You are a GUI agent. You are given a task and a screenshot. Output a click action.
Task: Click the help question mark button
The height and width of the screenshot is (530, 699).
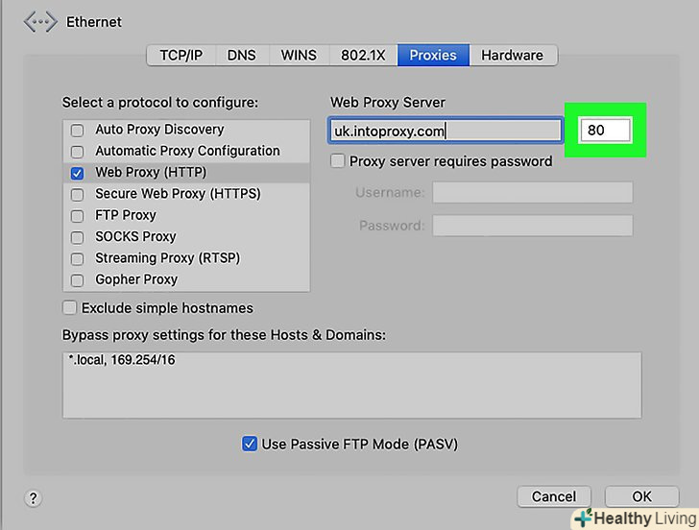pyautogui.click(x=33, y=498)
